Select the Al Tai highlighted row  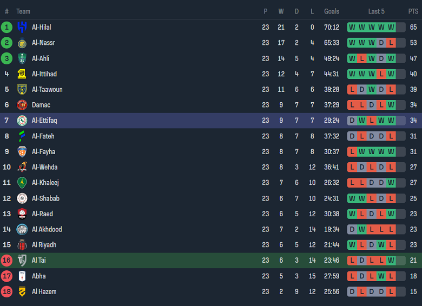point(162,261)
